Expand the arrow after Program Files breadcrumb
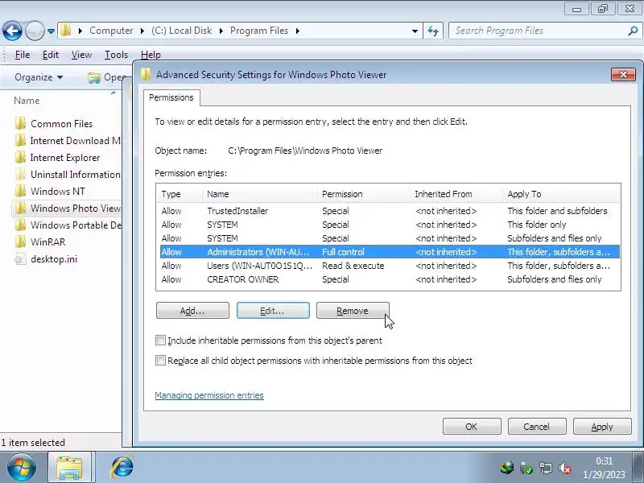Screen dimensions: 644x483 click(x=297, y=31)
